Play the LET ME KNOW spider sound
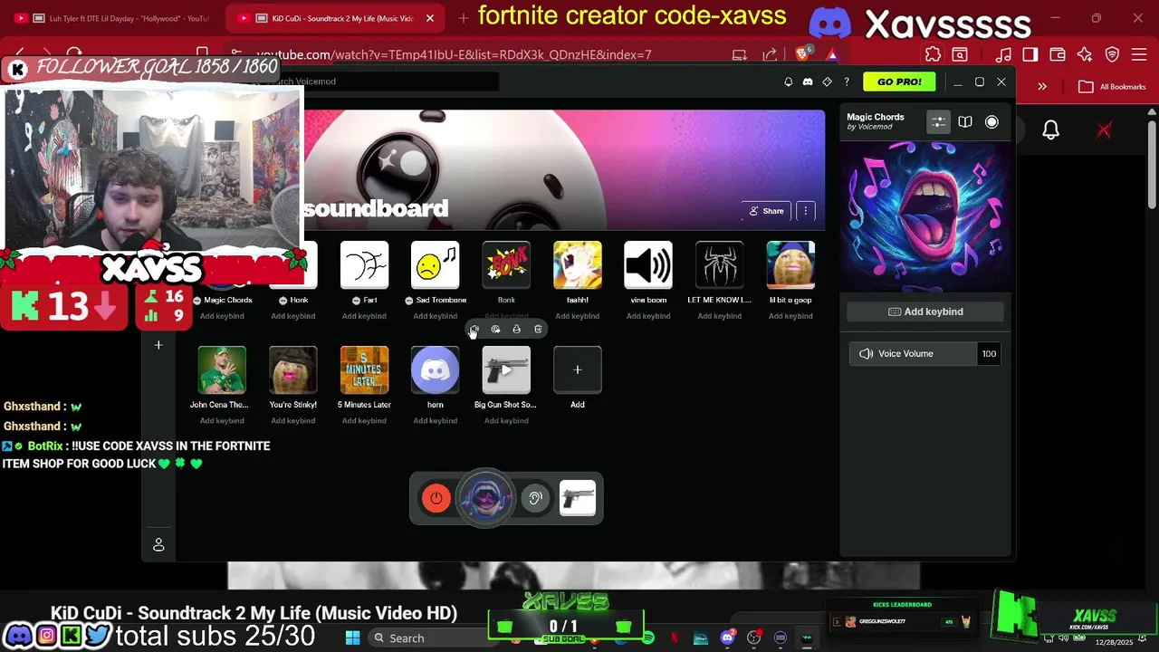This screenshot has width=1159, height=652. (719, 265)
